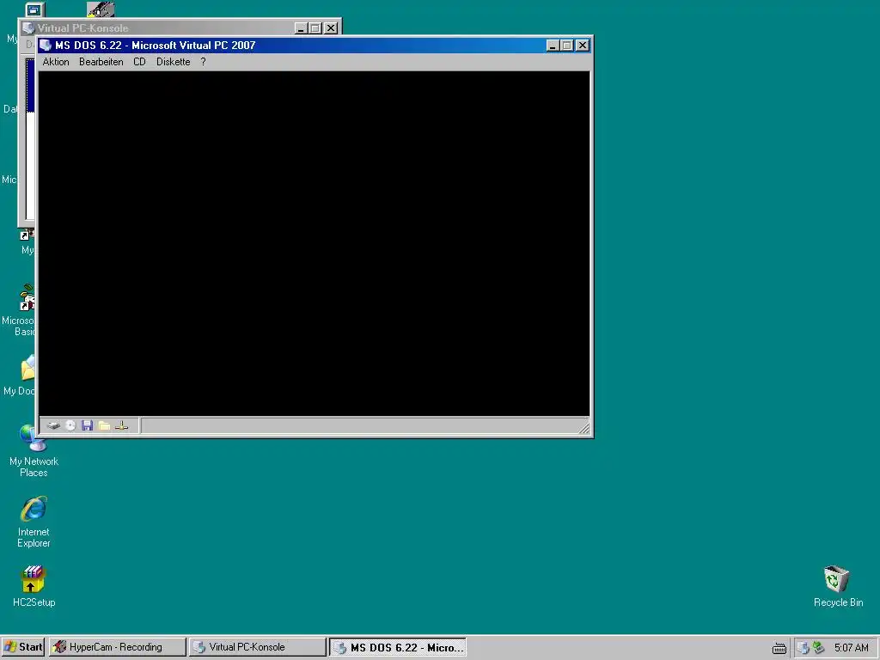Click the MS DOS 6.22 window title icon
The image size is (880, 660).
[x=46, y=46]
